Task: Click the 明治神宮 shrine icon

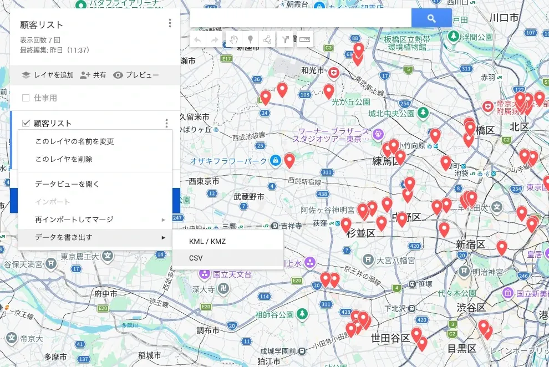Action: tap(464, 271)
